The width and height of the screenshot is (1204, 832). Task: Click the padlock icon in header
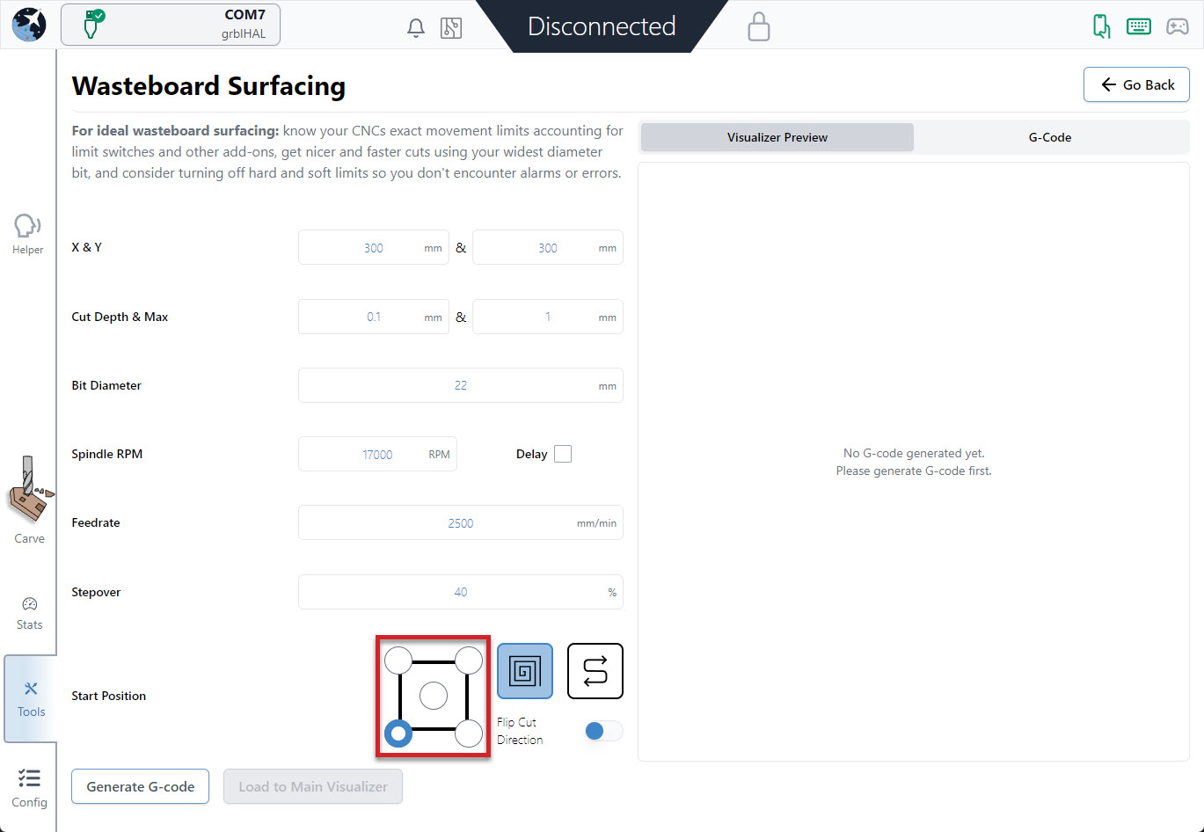click(x=758, y=27)
